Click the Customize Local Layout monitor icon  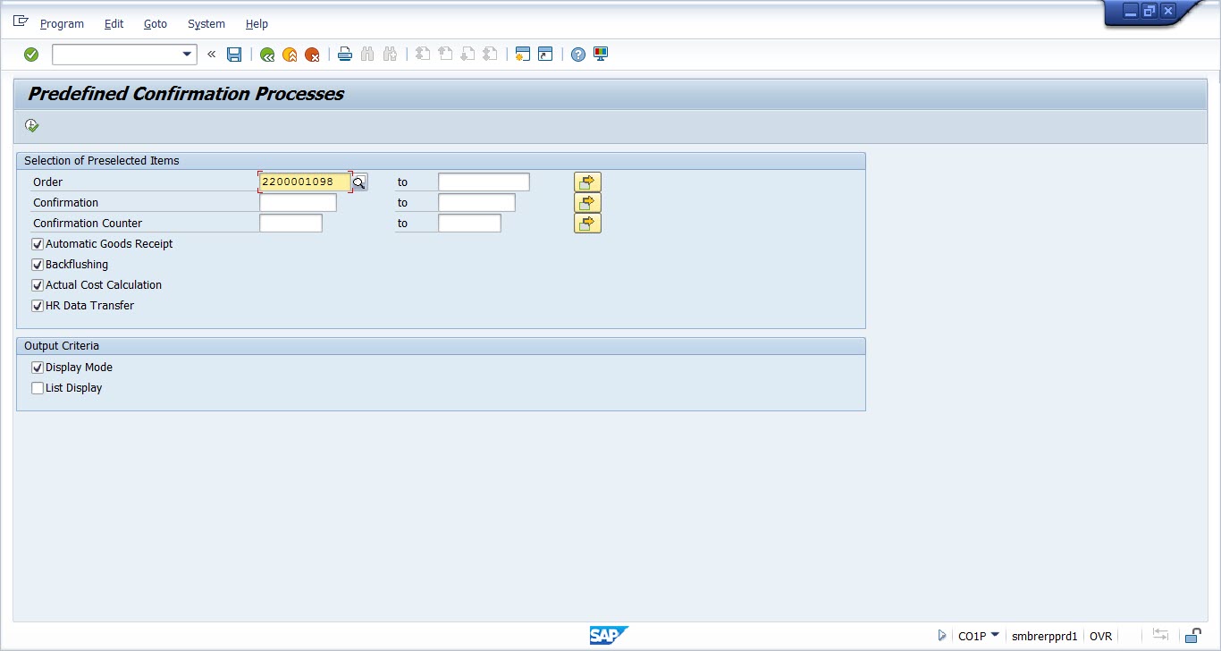click(x=601, y=55)
